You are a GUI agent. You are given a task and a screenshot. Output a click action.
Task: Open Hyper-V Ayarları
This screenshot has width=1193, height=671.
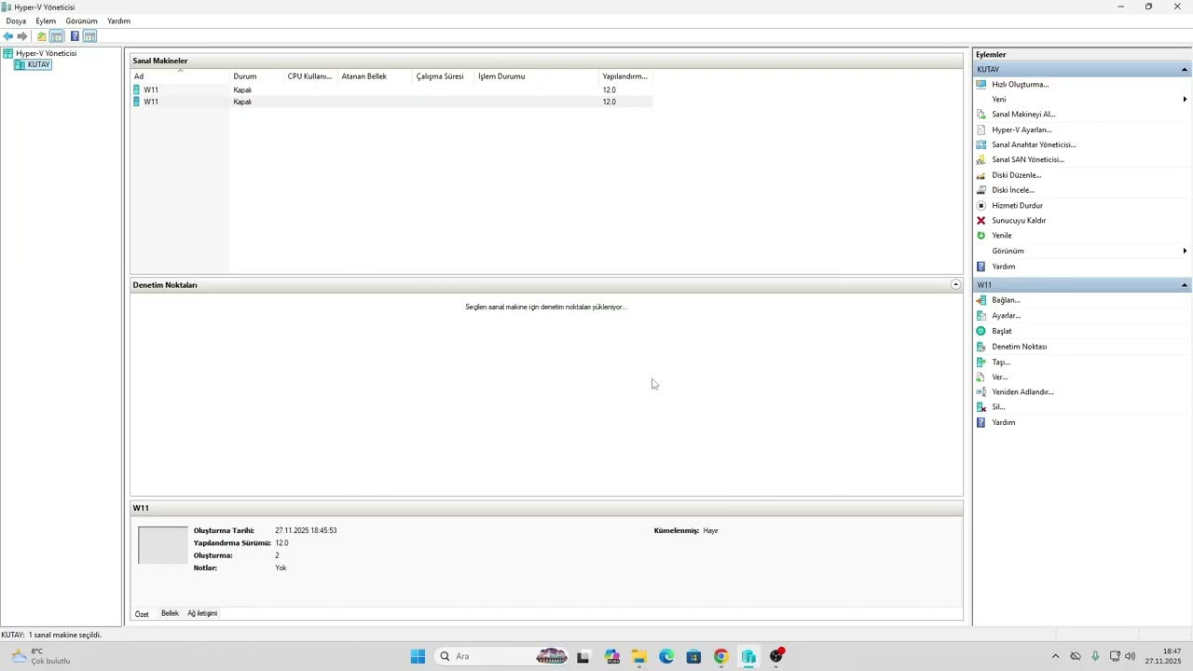pos(1022,130)
